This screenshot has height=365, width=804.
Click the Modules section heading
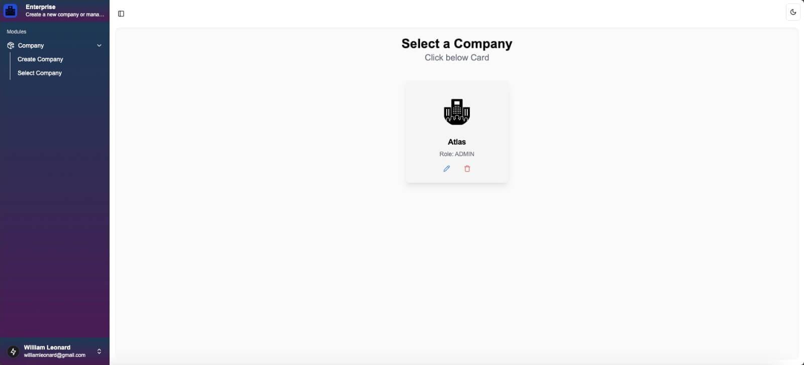16,31
